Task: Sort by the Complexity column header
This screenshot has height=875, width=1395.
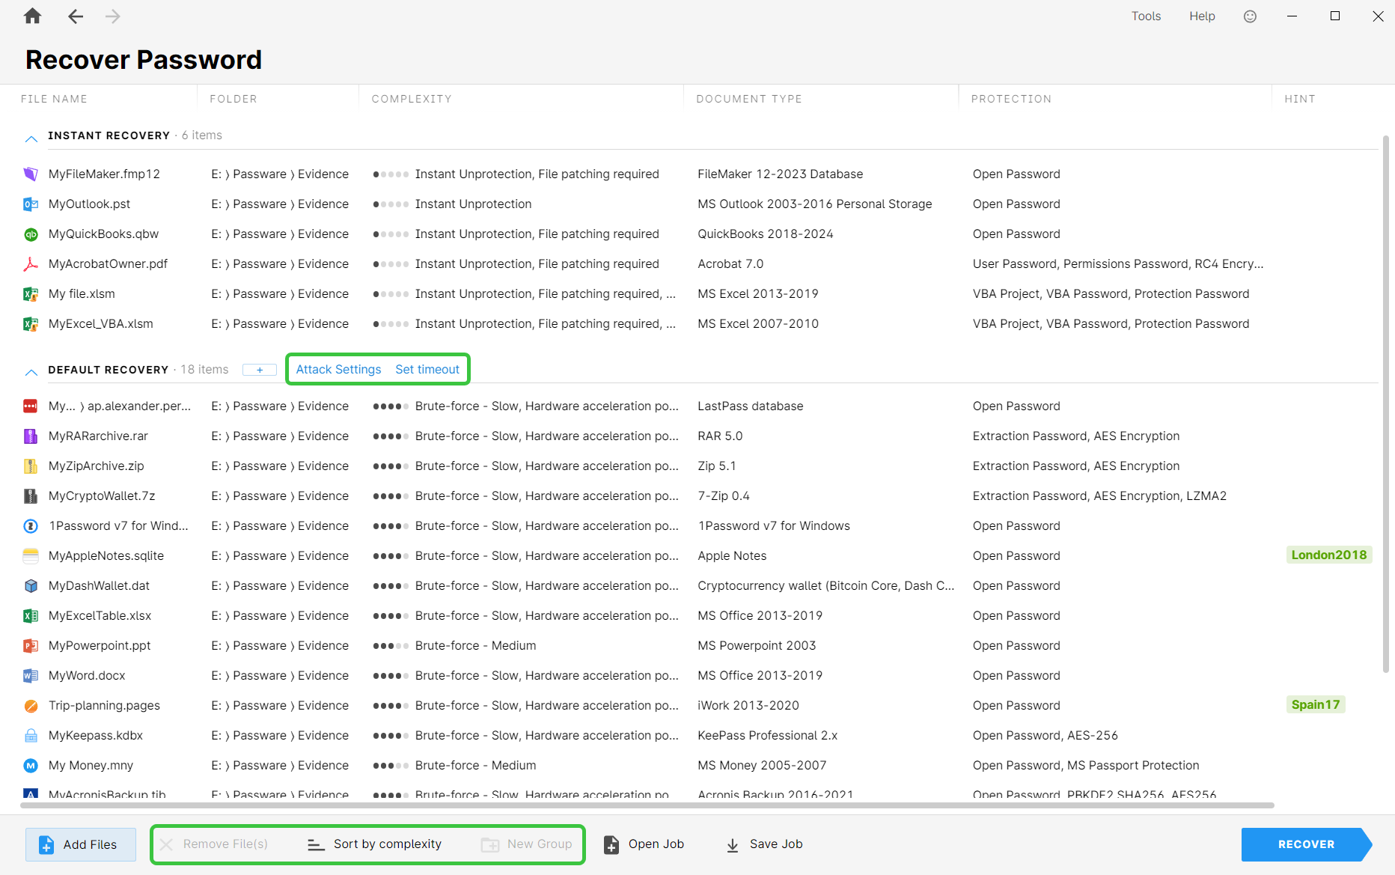Action: coord(412,99)
